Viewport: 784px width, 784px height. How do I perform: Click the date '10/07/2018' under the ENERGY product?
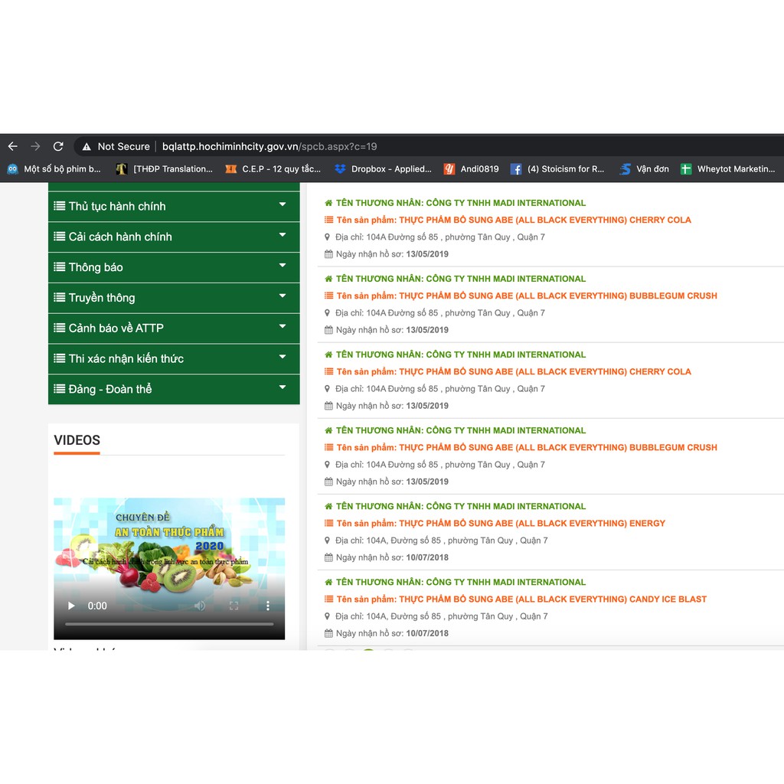(427, 557)
